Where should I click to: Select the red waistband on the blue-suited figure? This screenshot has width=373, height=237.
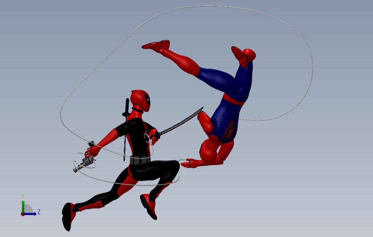[x=234, y=100]
